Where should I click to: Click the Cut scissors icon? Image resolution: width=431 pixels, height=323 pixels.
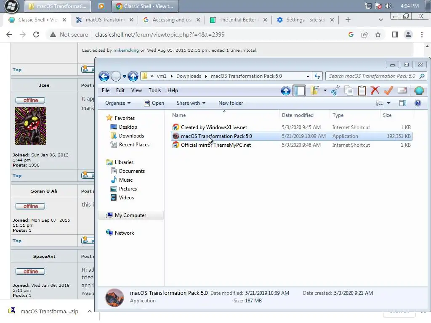pyautogui.click(x=335, y=90)
